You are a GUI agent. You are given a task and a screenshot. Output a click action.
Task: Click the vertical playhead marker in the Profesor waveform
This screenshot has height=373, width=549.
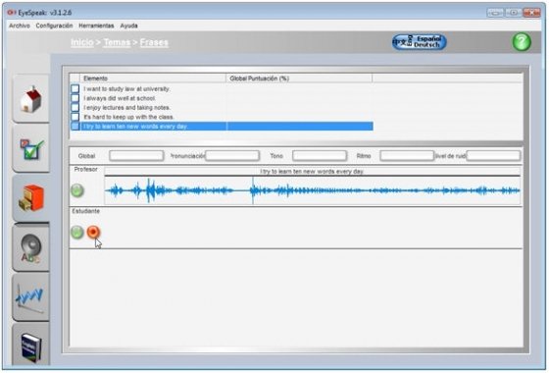click(253, 190)
